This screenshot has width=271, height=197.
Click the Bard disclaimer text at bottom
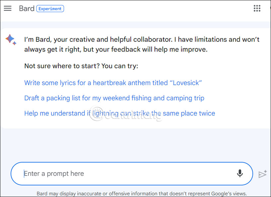coord(142,194)
